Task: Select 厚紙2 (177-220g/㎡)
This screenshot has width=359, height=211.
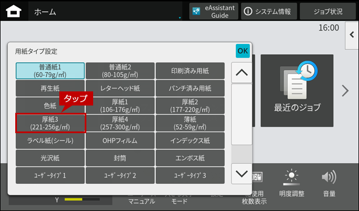Action: [x=190, y=105]
